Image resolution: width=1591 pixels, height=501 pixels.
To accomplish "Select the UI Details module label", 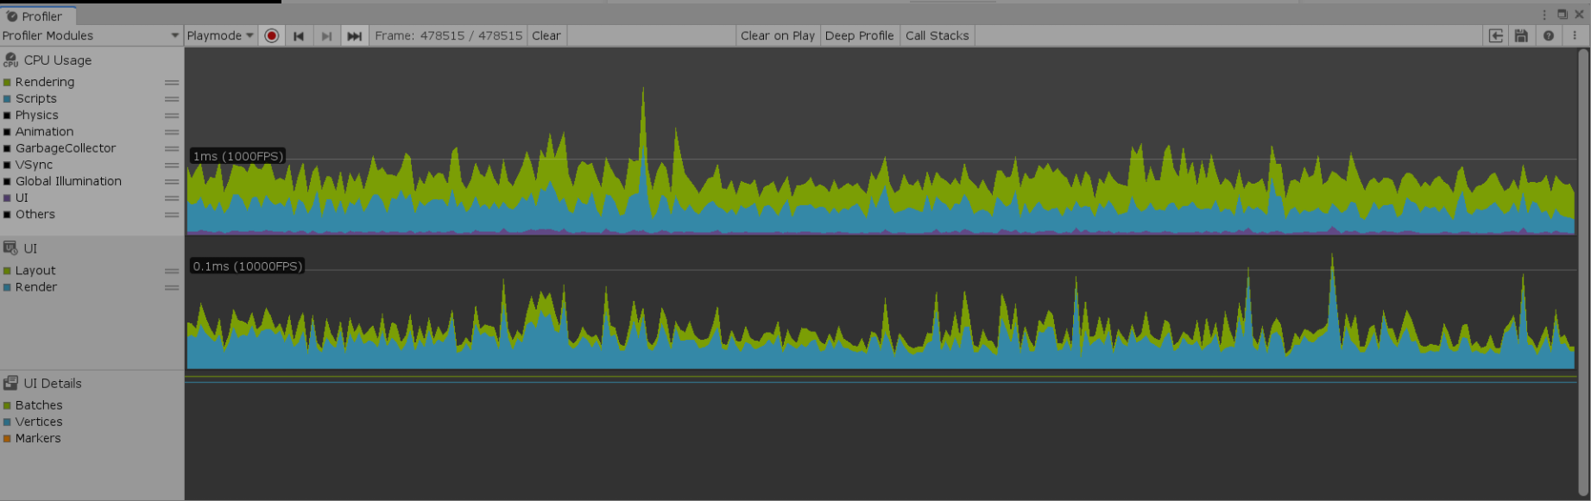I will tap(53, 384).
